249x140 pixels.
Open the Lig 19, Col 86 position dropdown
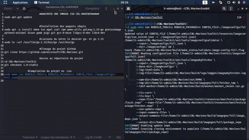[98, 137]
